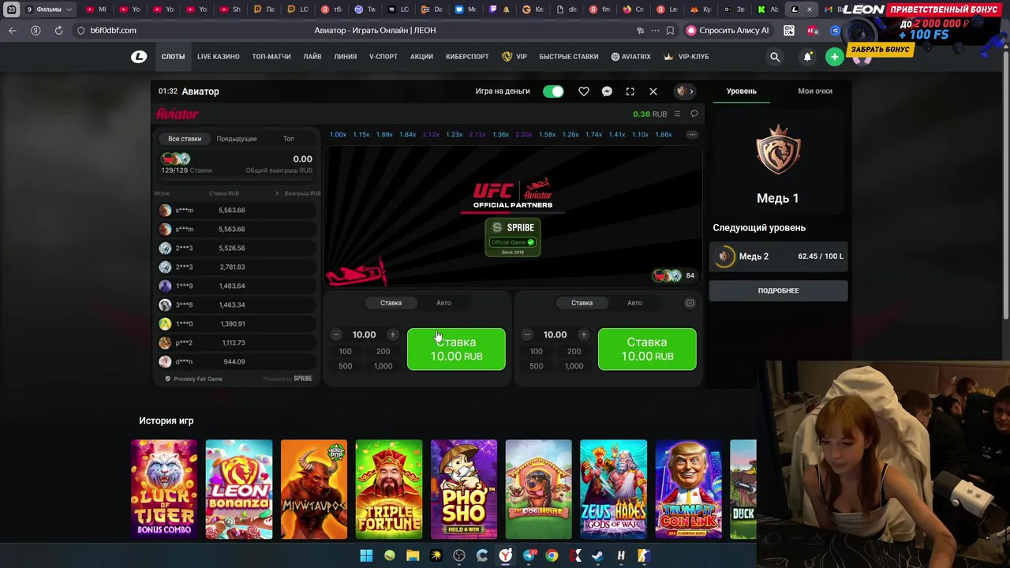
Task: Open the VIP section with crown icon
Action: (x=514, y=57)
